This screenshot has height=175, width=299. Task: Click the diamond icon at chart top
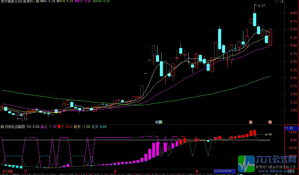[x=277, y=1]
